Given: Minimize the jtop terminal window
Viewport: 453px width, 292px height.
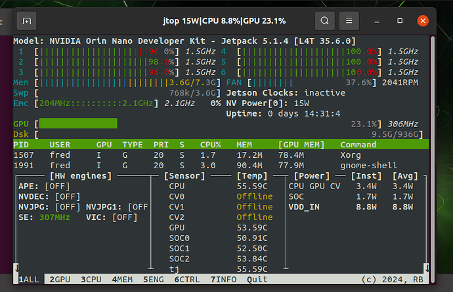Looking at the screenshot, I should click(377, 21).
